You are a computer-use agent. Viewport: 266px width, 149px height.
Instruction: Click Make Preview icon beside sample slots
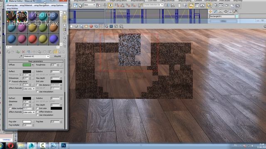point(65,34)
